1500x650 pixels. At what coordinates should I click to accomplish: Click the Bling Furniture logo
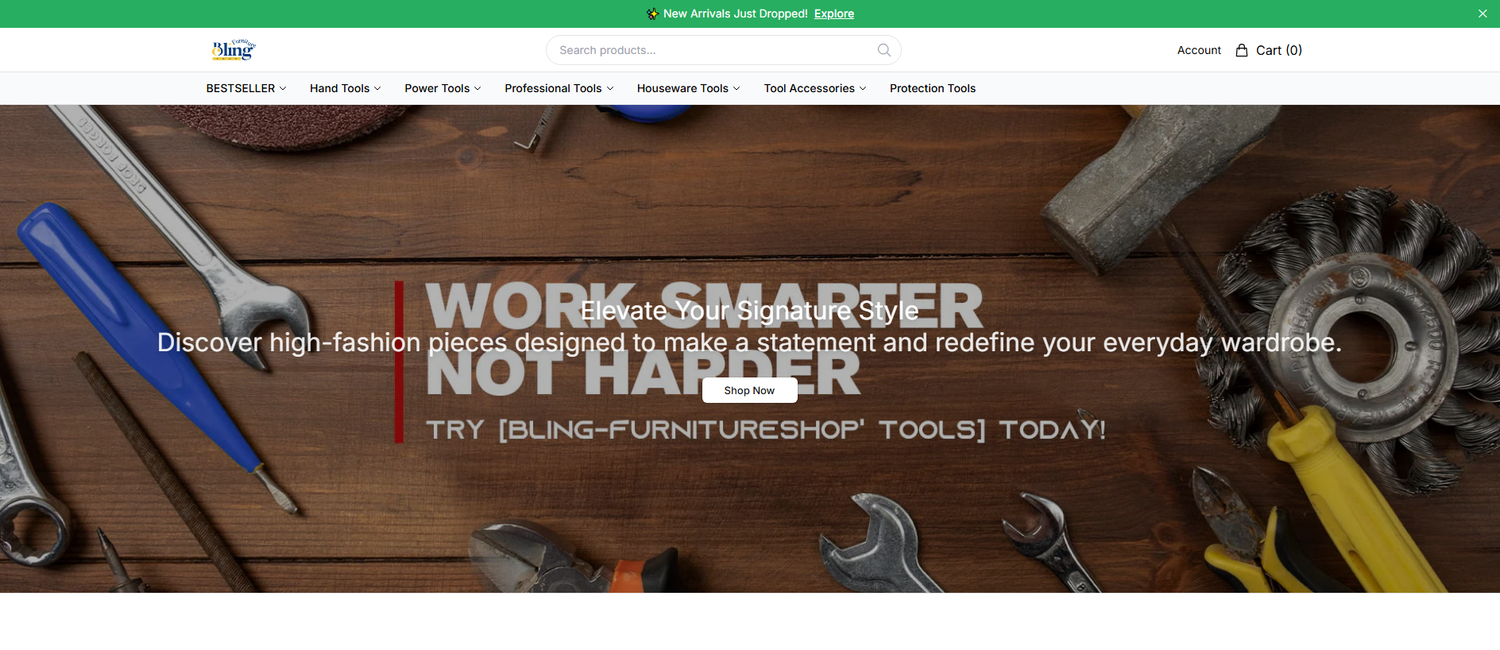pos(234,50)
